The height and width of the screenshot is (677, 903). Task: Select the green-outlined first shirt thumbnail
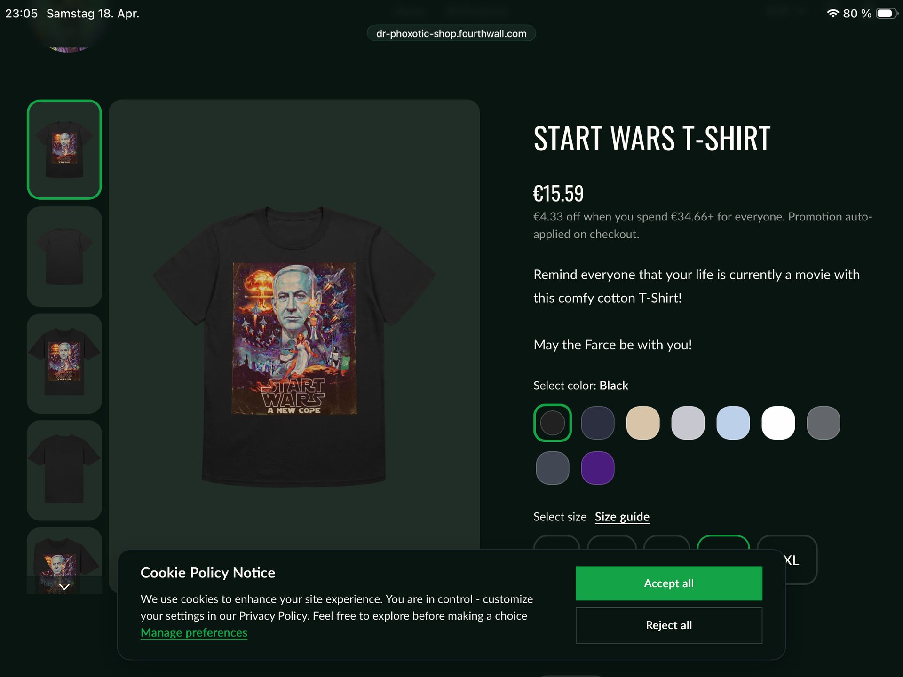click(64, 150)
